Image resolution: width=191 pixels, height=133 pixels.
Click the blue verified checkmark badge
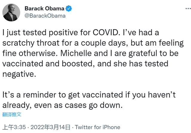(x=69, y=9)
